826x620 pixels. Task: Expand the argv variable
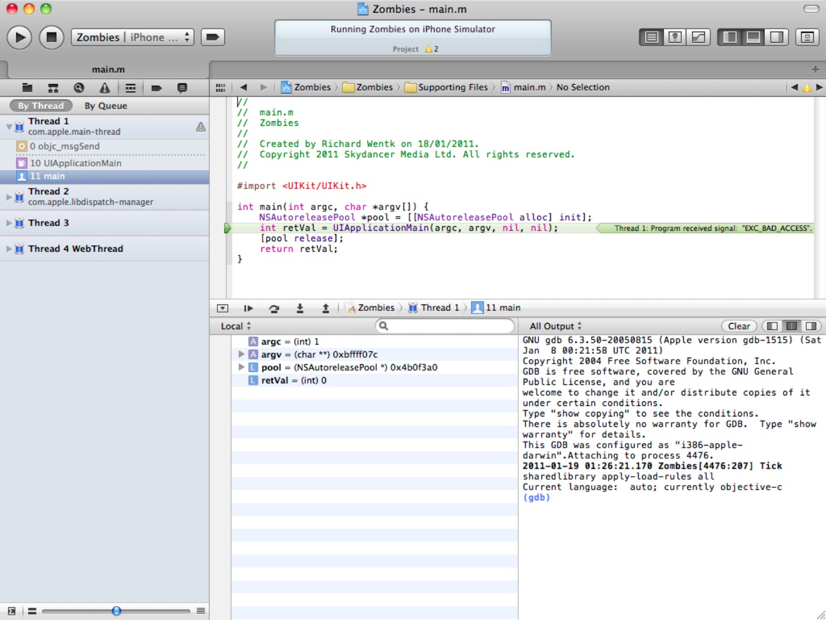[241, 354]
